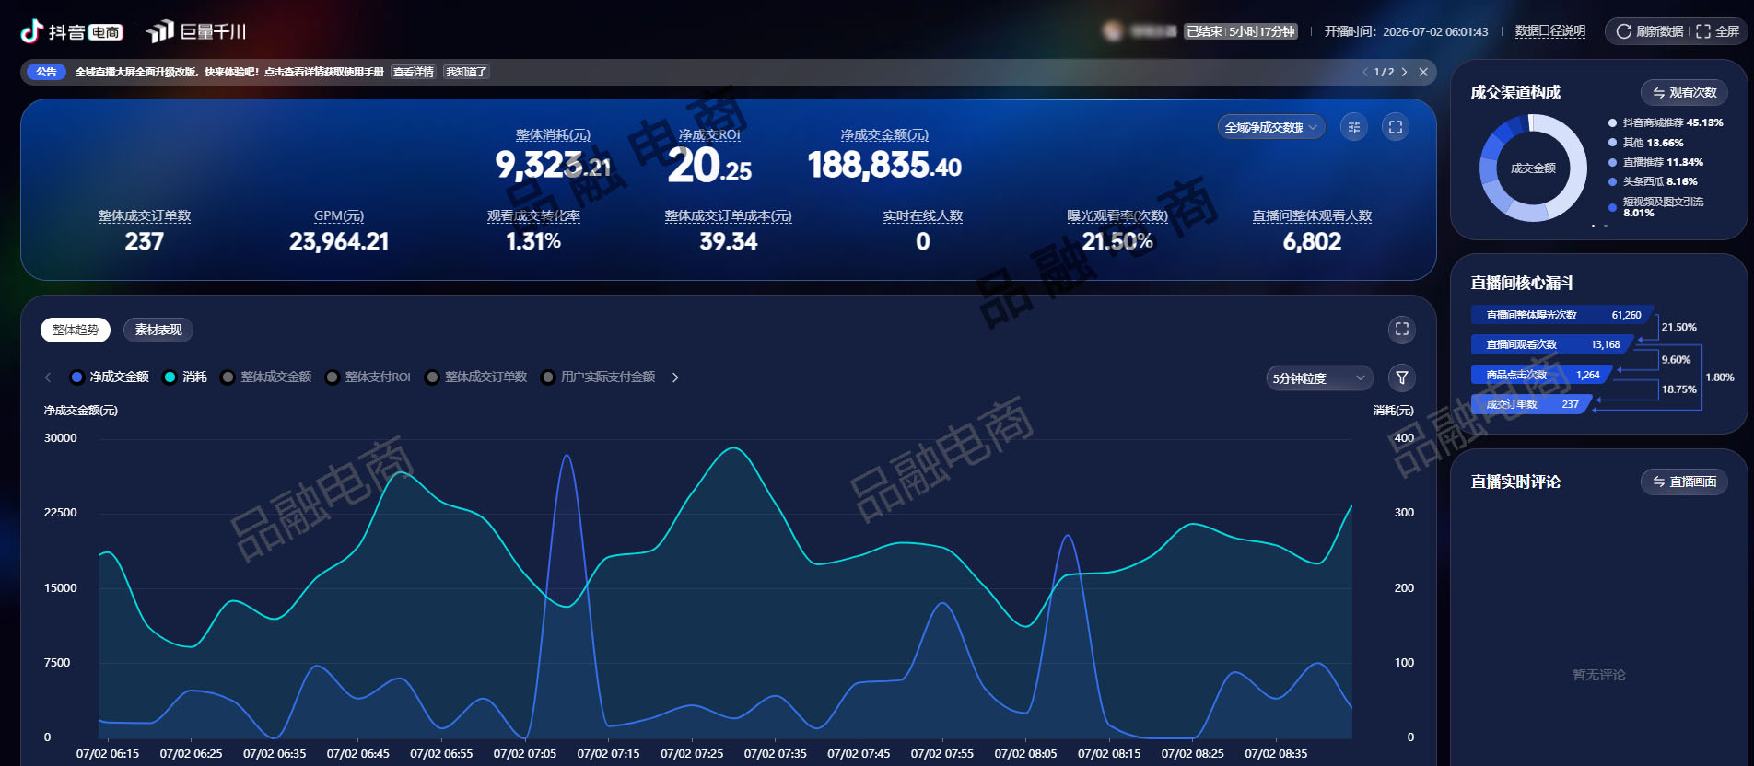The image size is (1754, 766).
Task: Go to next announcement arrow
Action: coord(1404,72)
